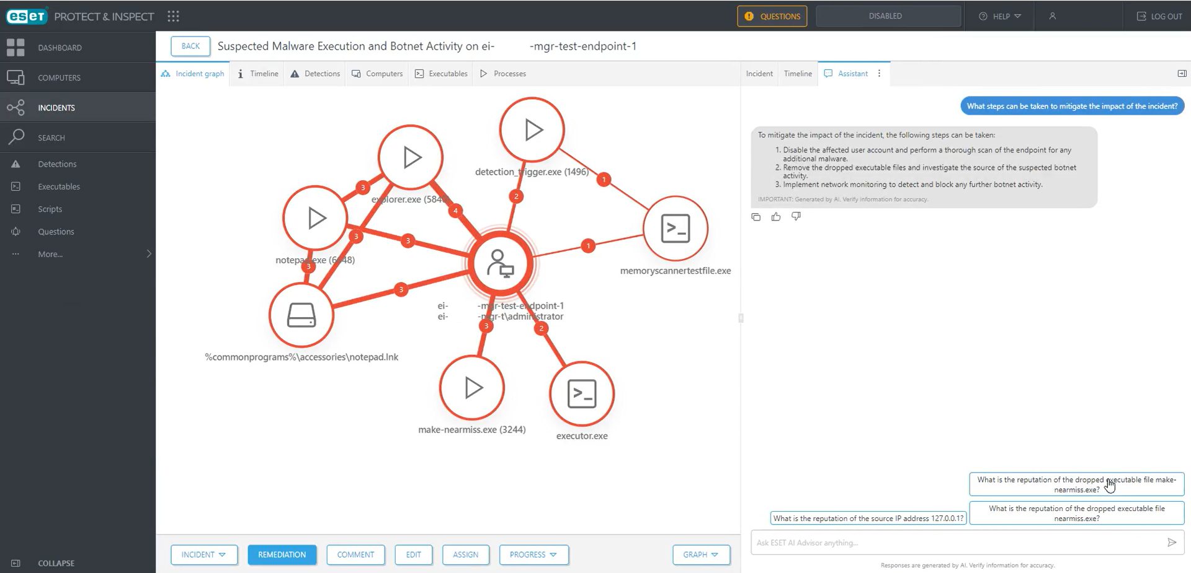Open Incidents from the sidebar
The width and height of the screenshot is (1191, 573).
pyautogui.click(x=78, y=107)
